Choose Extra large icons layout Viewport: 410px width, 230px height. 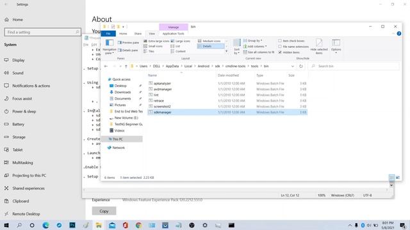[156, 41]
